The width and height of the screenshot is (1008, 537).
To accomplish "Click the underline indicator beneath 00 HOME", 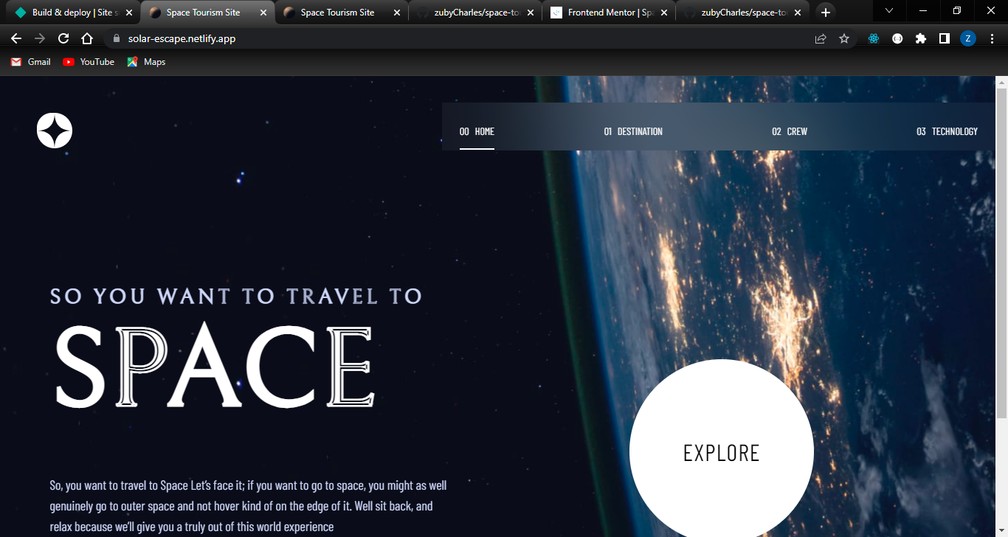I will (477, 149).
